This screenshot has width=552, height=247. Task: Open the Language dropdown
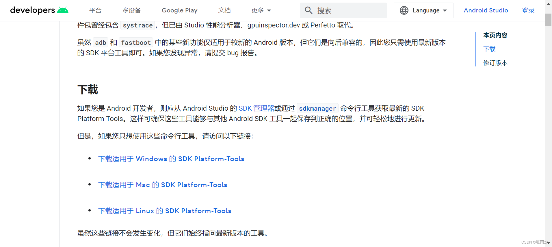point(423,10)
